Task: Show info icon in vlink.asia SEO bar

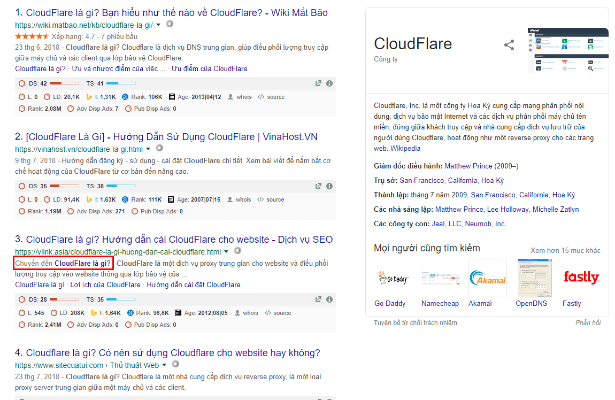Action: [x=329, y=299]
